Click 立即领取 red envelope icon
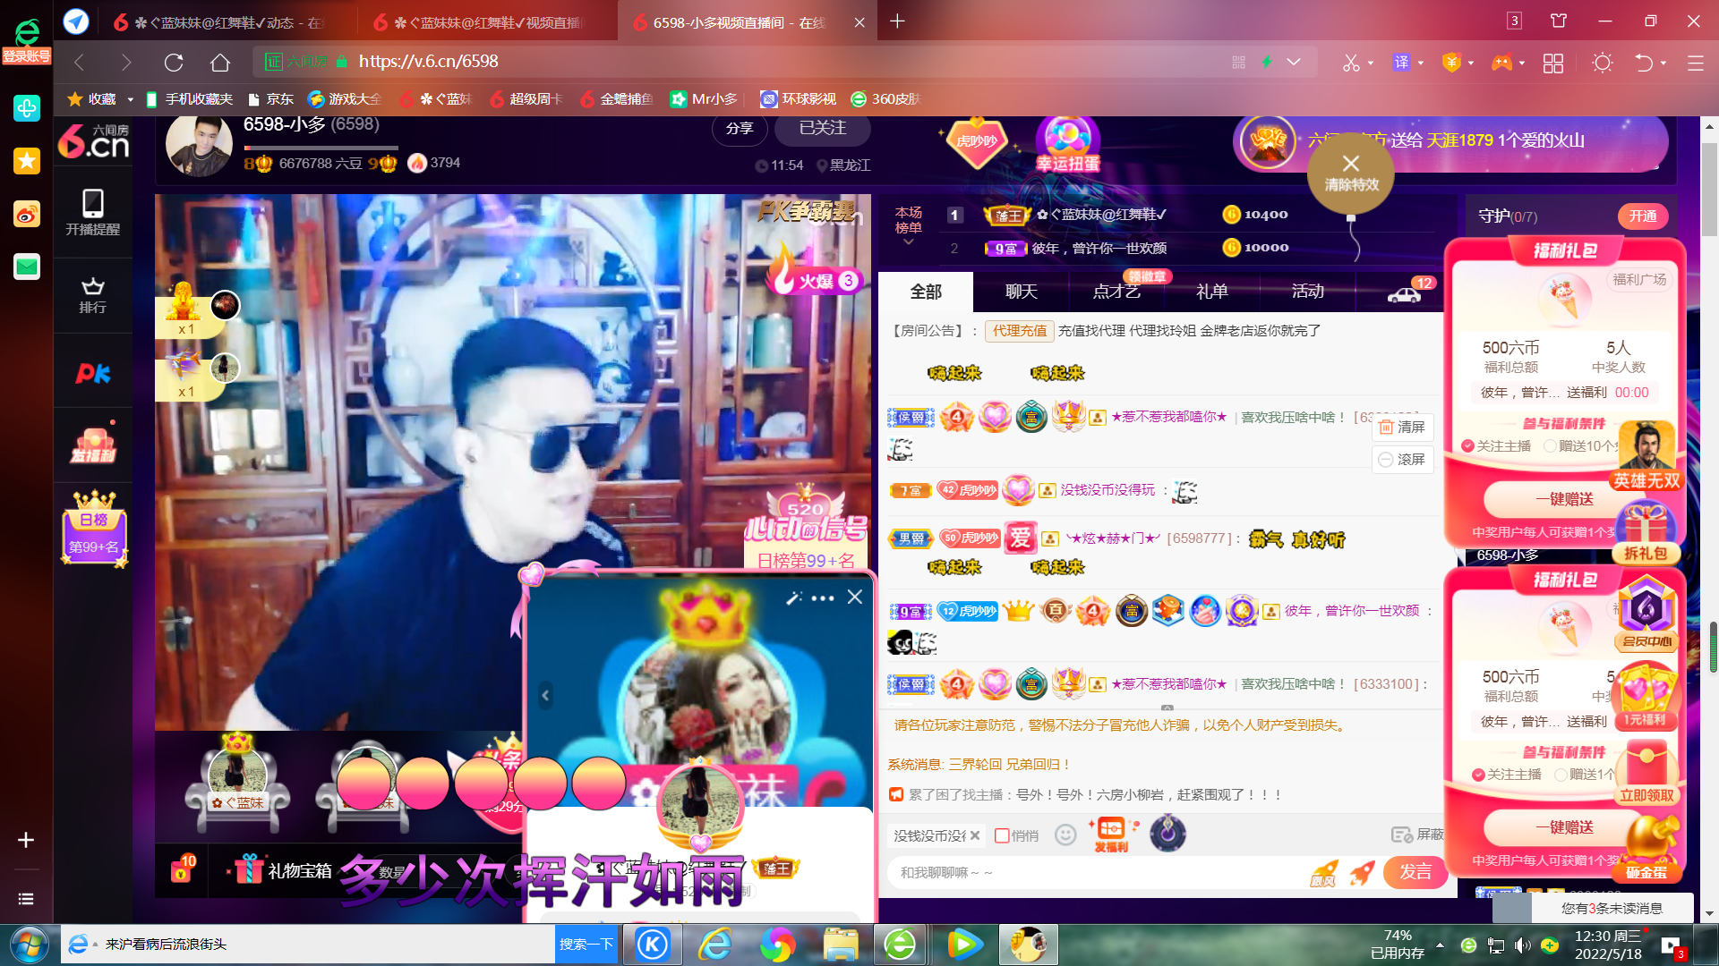 (1646, 771)
